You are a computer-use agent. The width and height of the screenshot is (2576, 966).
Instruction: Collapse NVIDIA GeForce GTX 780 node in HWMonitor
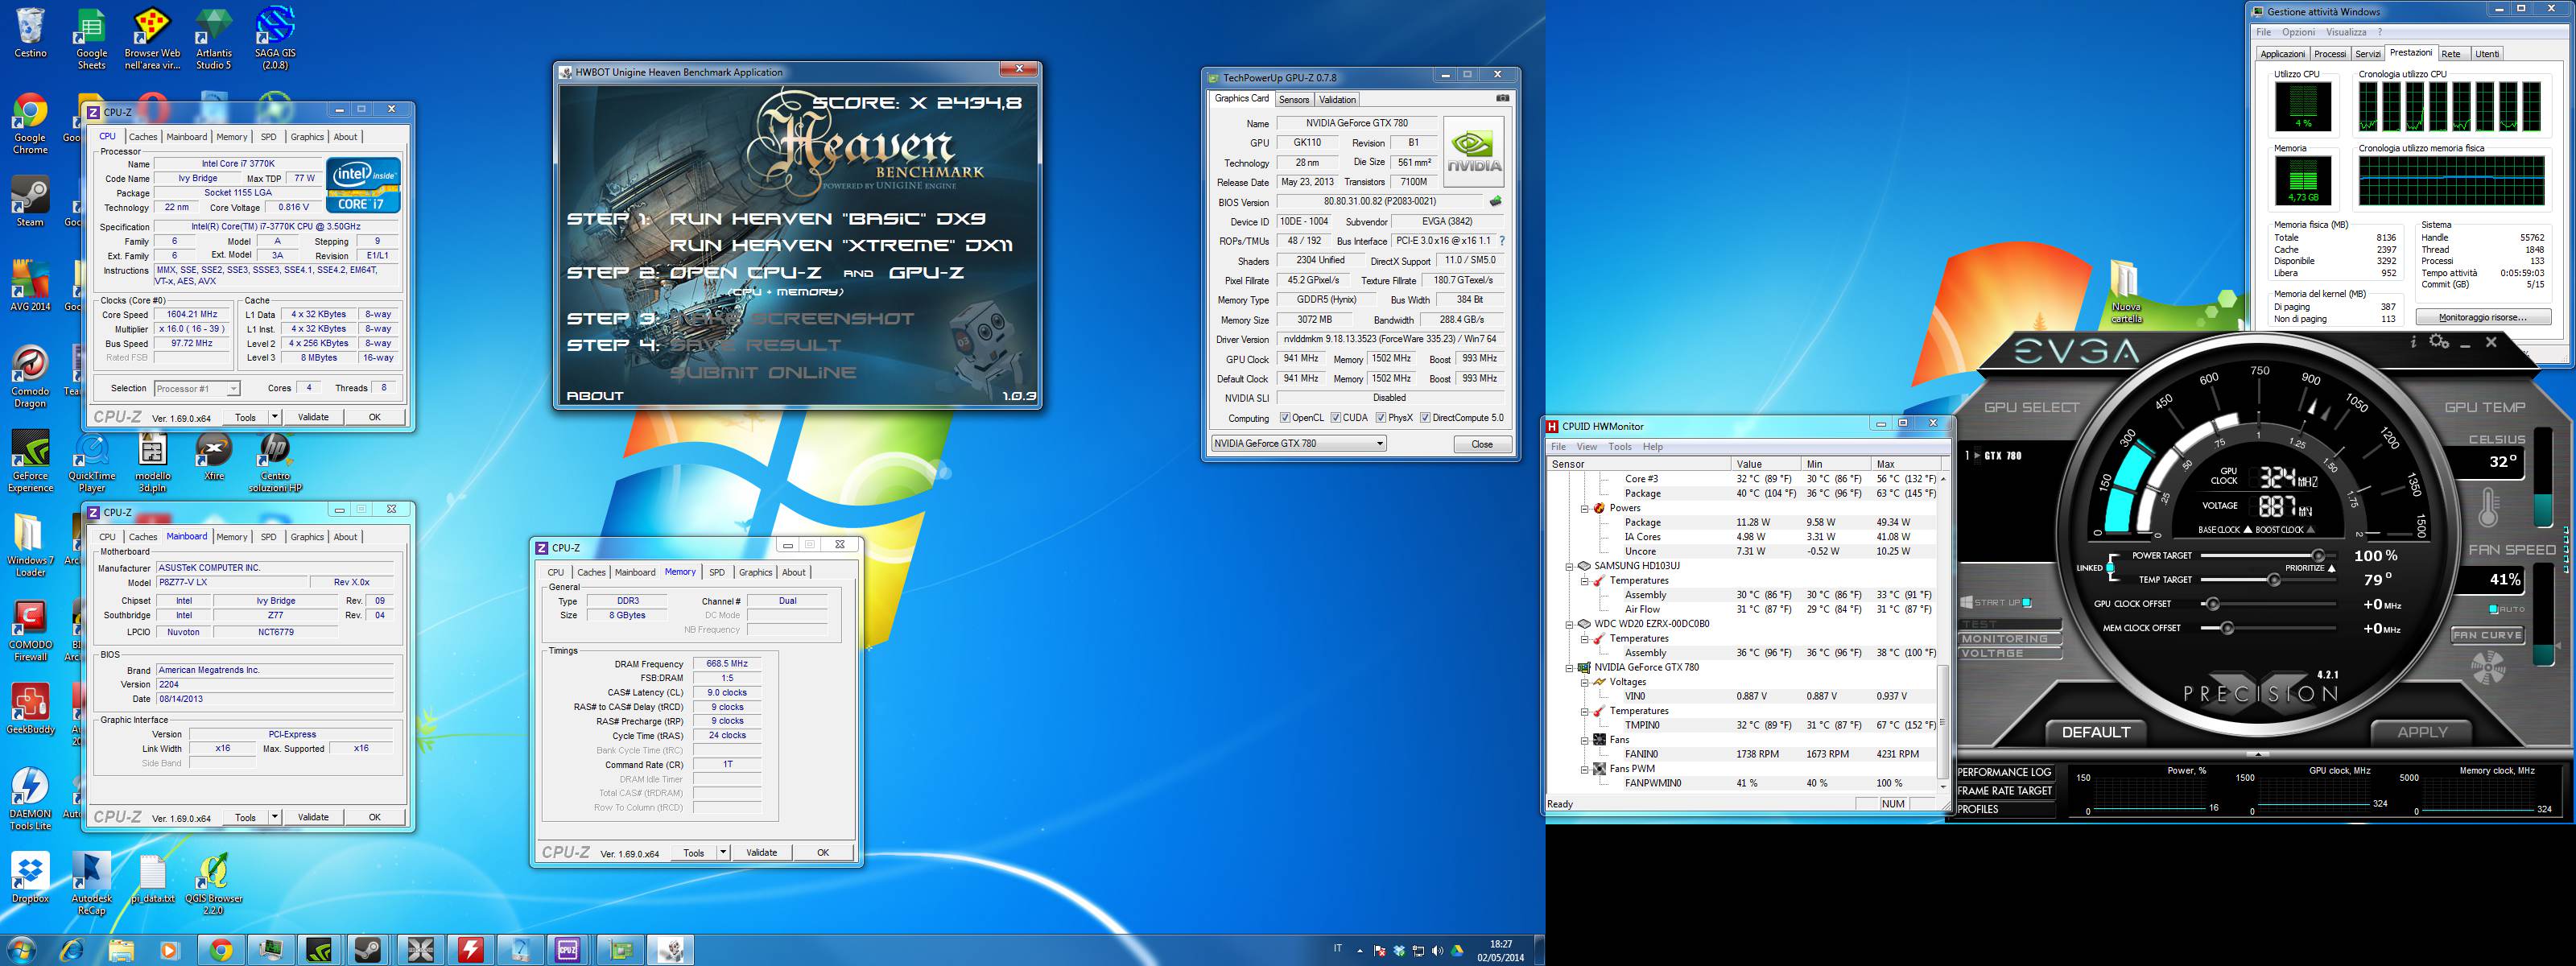(1569, 668)
